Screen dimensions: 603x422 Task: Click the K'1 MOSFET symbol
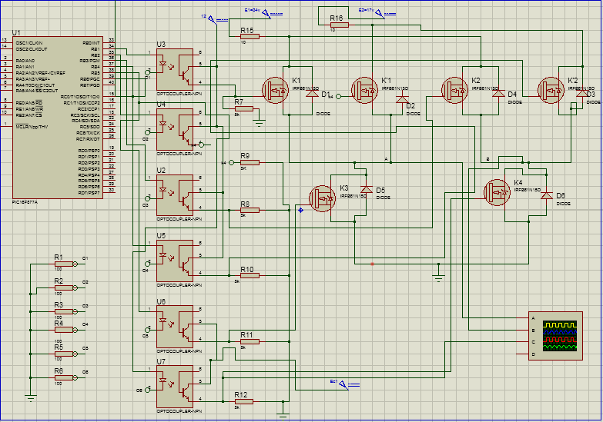click(363, 89)
